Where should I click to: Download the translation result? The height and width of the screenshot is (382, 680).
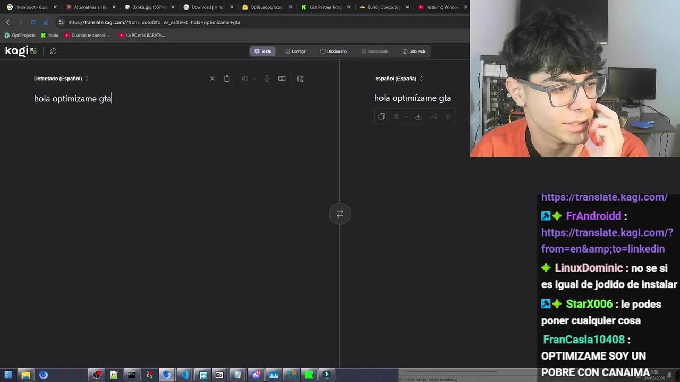click(419, 117)
